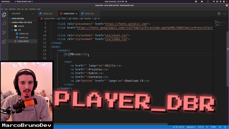Switch to the index.css tab
Image resolution: width=229 pixels, height=129 pixels.
48,14
